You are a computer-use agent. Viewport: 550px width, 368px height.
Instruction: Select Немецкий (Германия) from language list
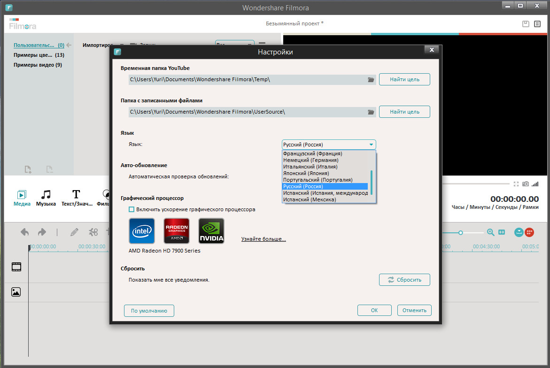click(310, 160)
